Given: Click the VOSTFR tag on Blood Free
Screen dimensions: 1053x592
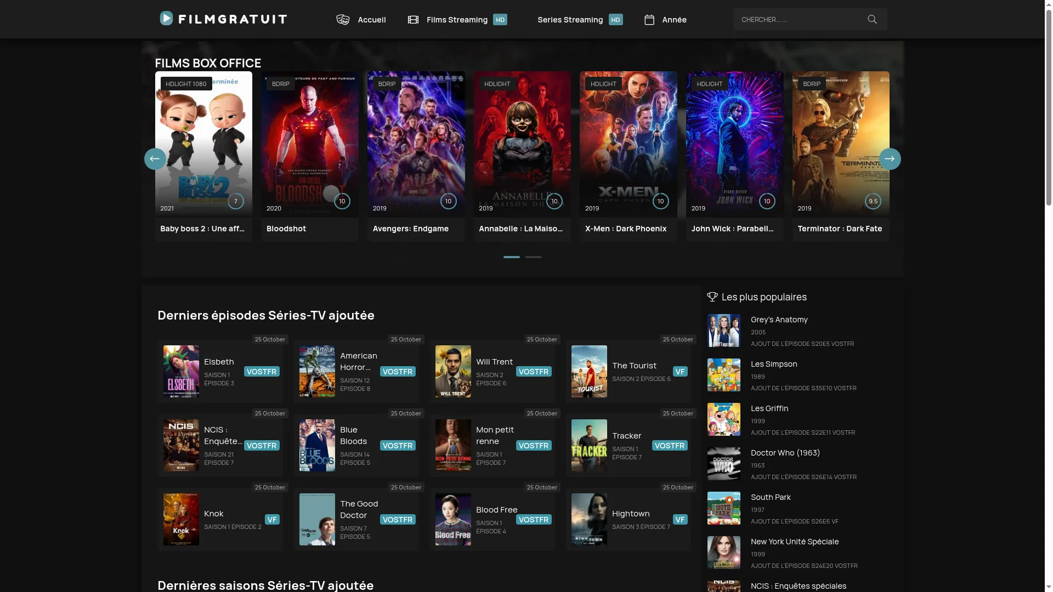Looking at the screenshot, I should pos(534,520).
